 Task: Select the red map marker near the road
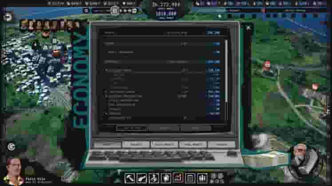tap(267, 65)
